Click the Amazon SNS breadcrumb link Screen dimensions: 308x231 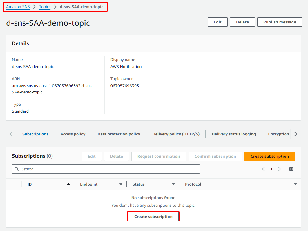click(x=18, y=7)
